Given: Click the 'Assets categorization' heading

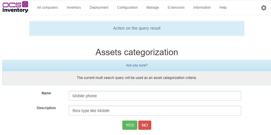Looking at the screenshot, I should (x=137, y=52).
